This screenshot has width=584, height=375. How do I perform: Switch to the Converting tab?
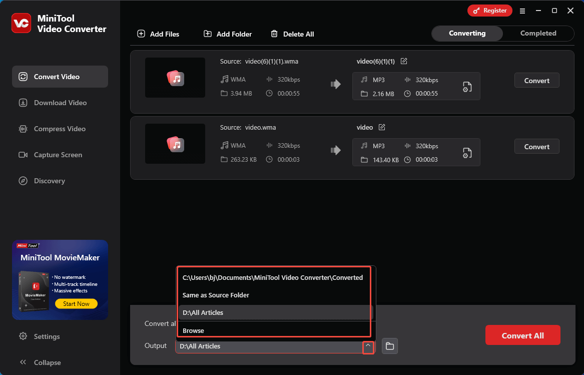point(467,33)
